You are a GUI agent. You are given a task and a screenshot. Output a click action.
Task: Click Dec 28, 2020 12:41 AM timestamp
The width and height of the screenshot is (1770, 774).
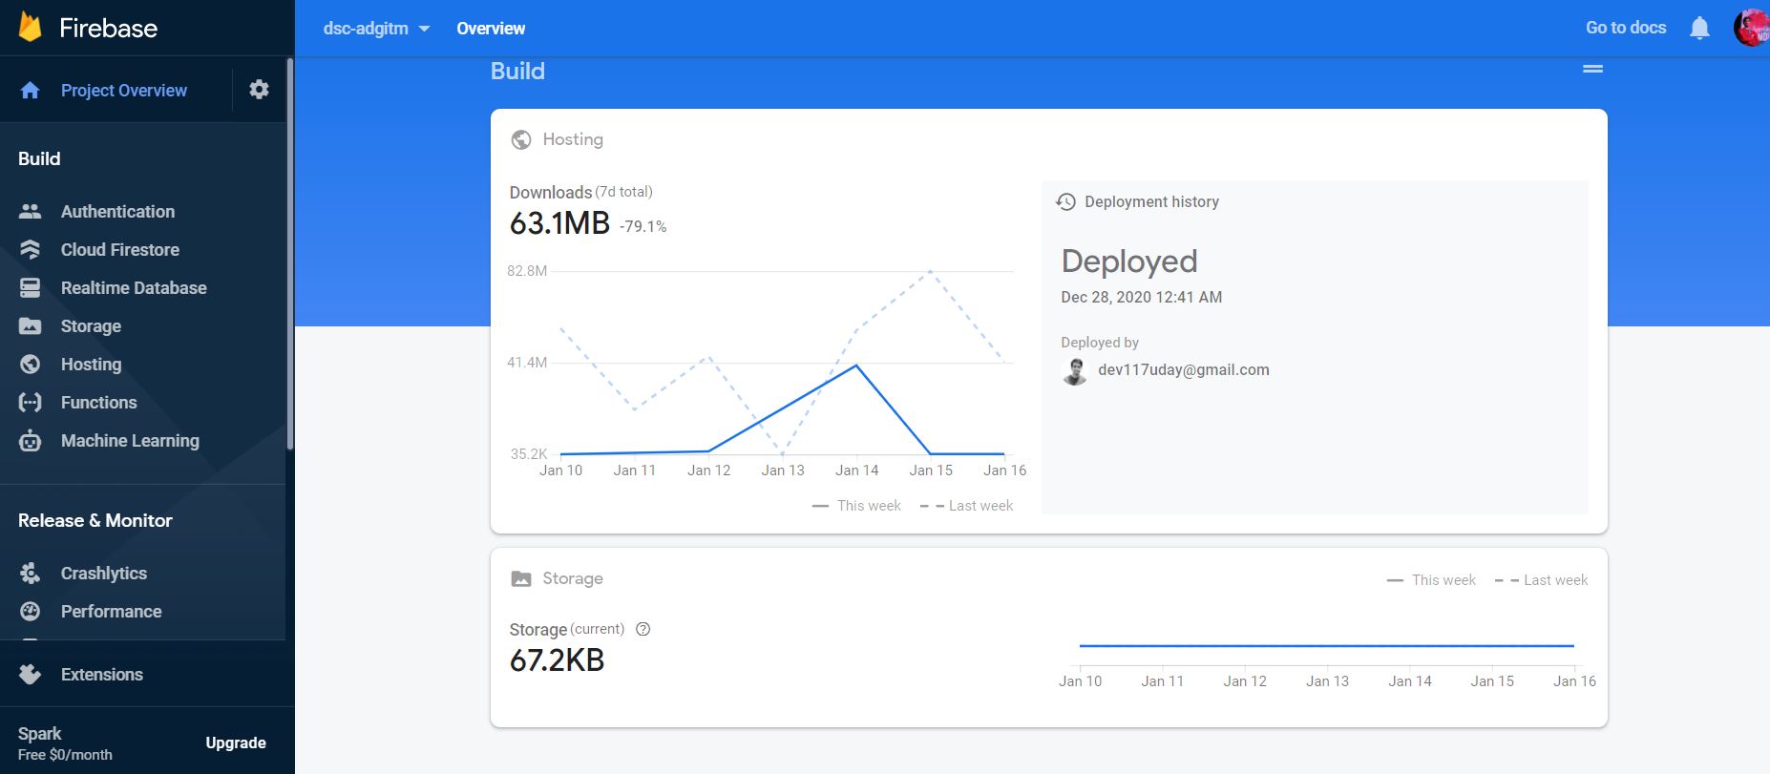click(x=1141, y=297)
